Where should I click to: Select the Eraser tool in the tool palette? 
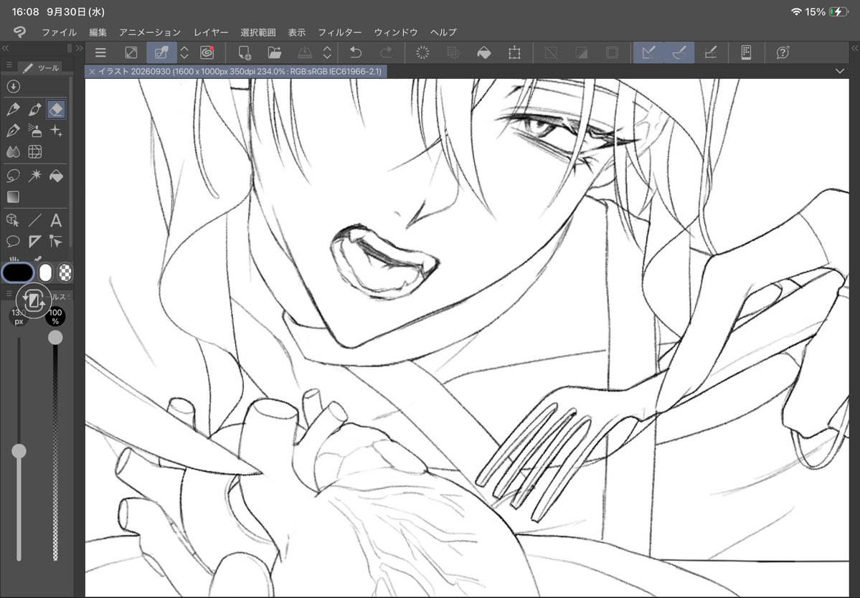(56, 110)
